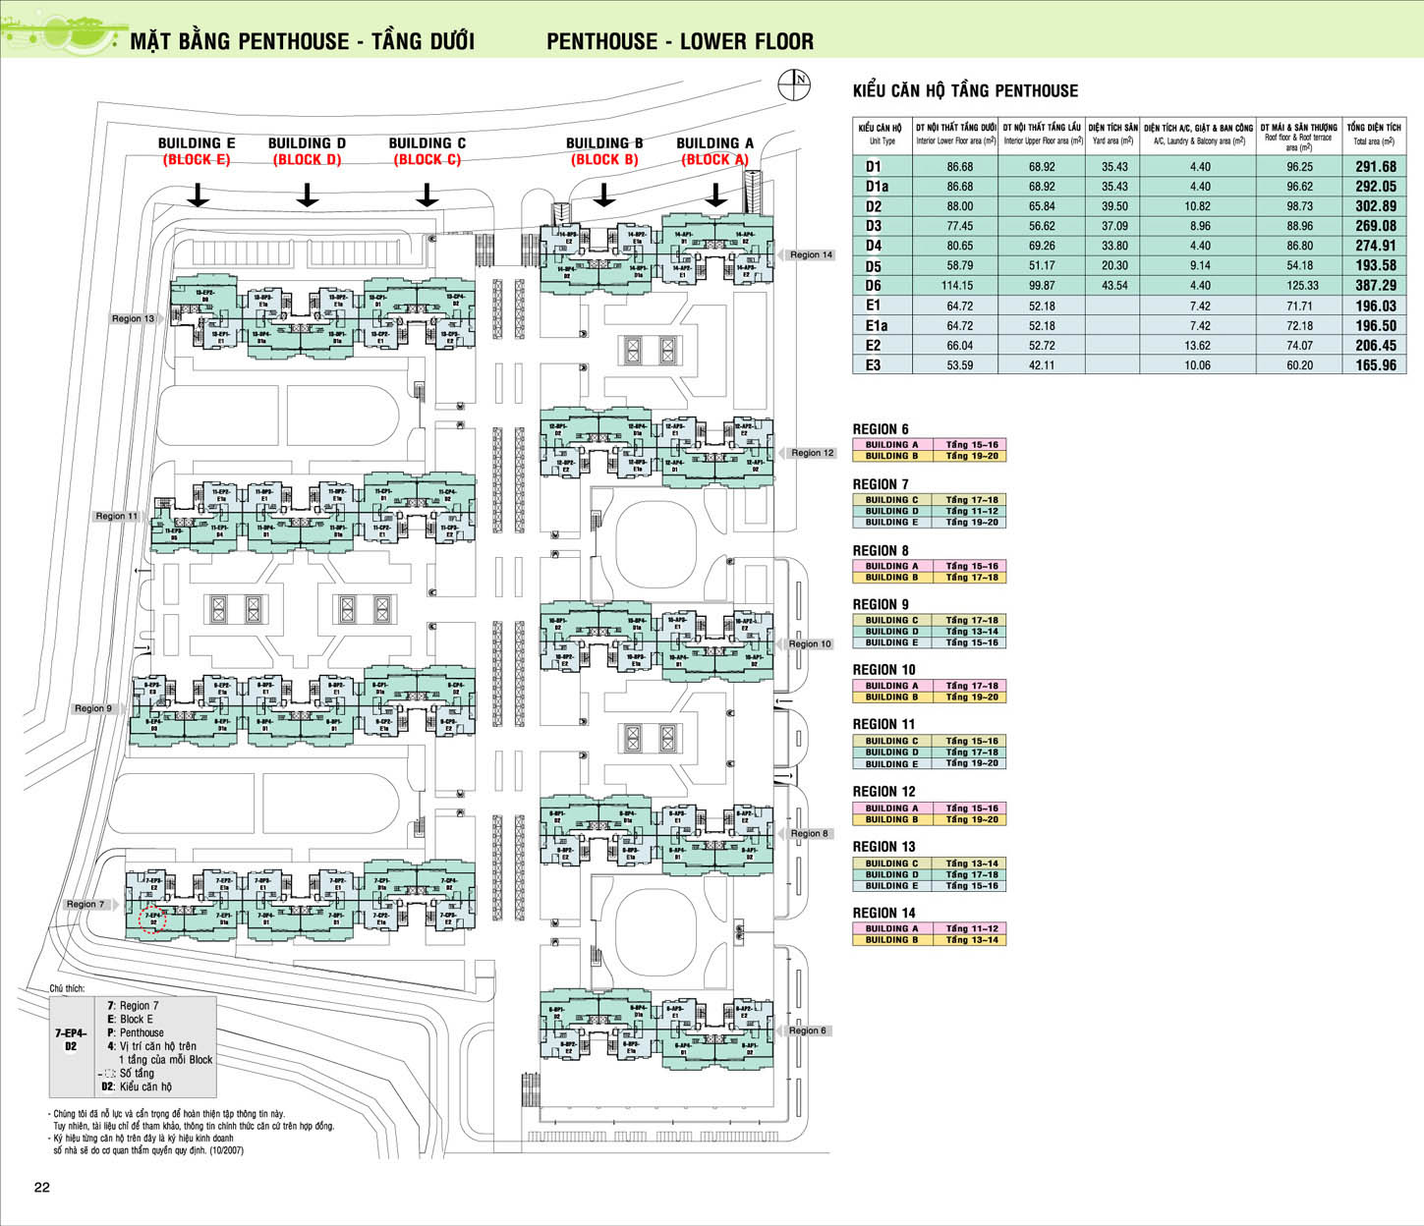
Task: Select the Region 14 callout tag
Action: tap(810, 254)
